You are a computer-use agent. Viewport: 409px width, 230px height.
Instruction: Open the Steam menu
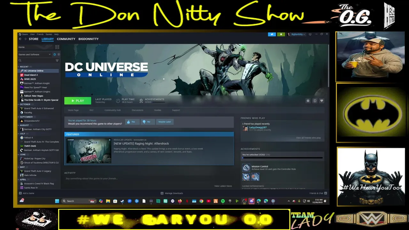25,34
